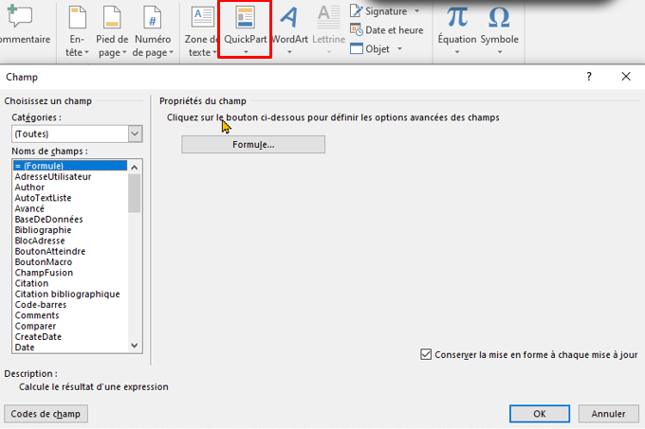Open the Symbole omega icon

499,18
